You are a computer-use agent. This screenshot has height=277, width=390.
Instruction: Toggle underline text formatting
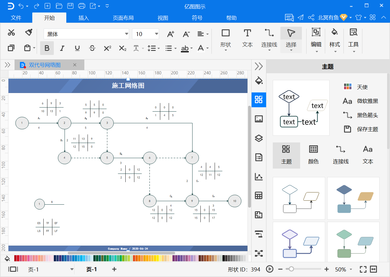[77, 48]
